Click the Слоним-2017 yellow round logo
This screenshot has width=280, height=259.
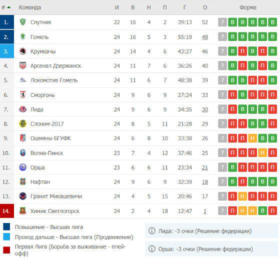click(x=22, y=123)
